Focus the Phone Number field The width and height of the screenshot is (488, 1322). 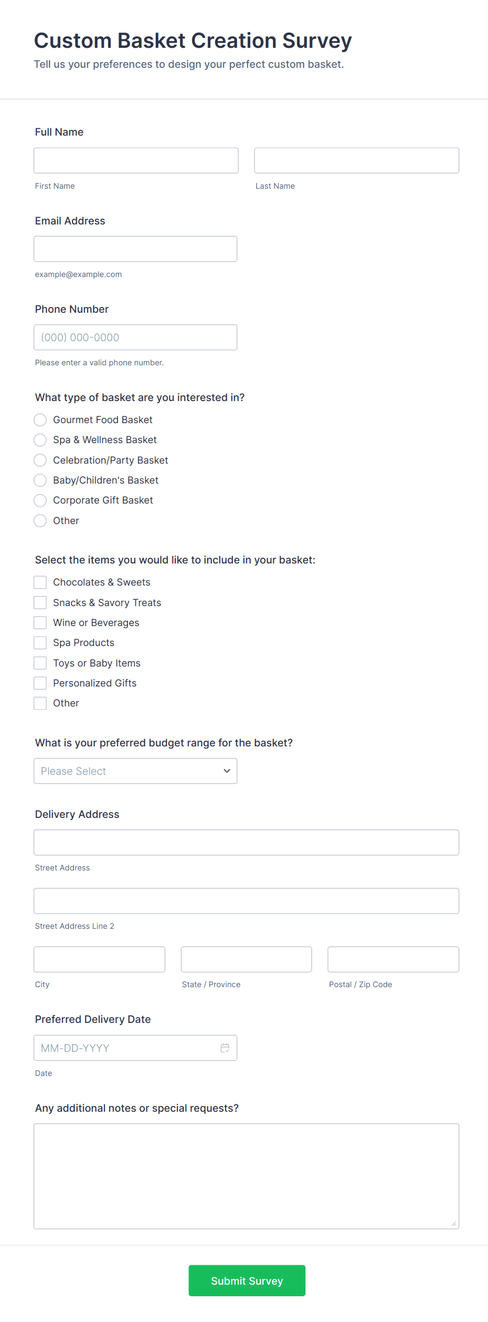click(135, 337)
